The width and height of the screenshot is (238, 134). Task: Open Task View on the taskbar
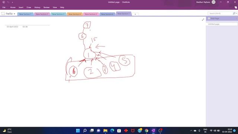92,131
